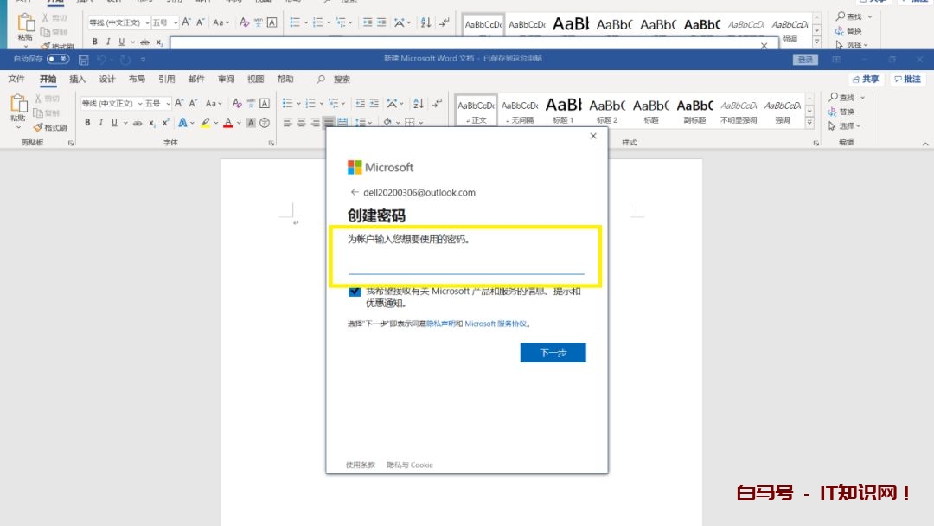Open the Microsoft 服务协议 link
This screenshot has width=934, height=526.
pos(496,324)
